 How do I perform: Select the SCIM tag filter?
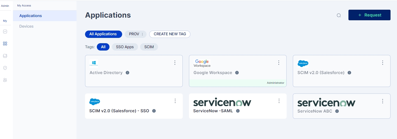[x=149, y=47]
